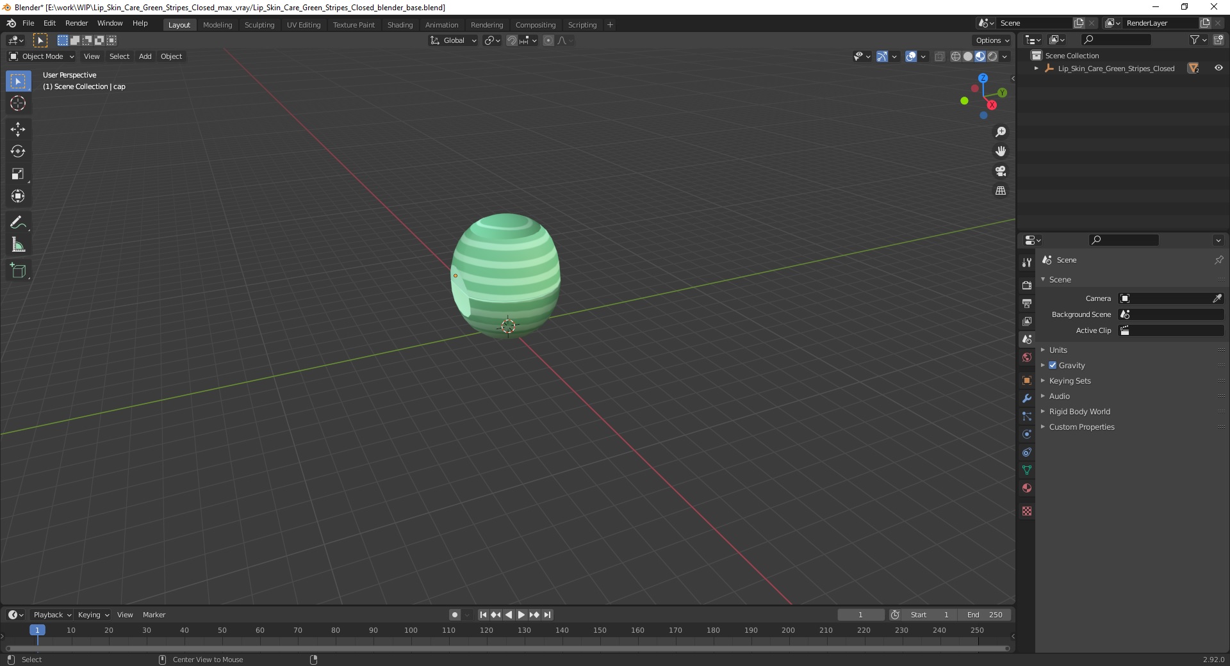Image resolution: width=1230 pixels, height=666 pixels.
Task: Switch to Shading workspace tab
Action: [x=400, y=25]
